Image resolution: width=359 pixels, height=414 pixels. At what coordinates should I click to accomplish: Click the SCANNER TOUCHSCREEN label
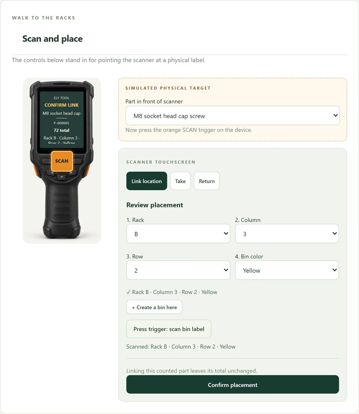coord(161,162)
